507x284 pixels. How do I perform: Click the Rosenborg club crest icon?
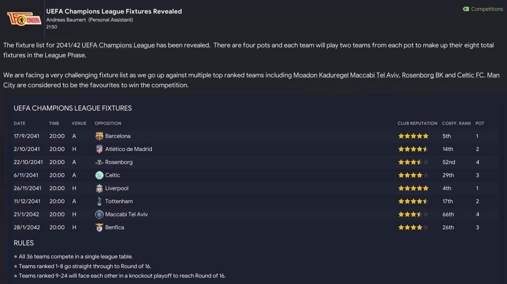(99, 162)
